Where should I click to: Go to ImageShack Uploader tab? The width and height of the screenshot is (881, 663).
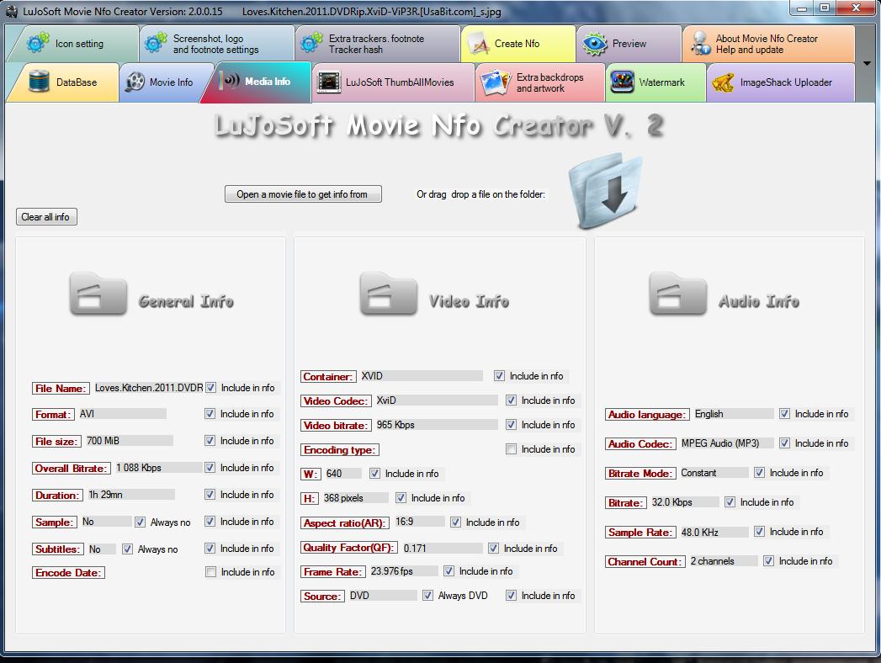click(x=780, y=82)
